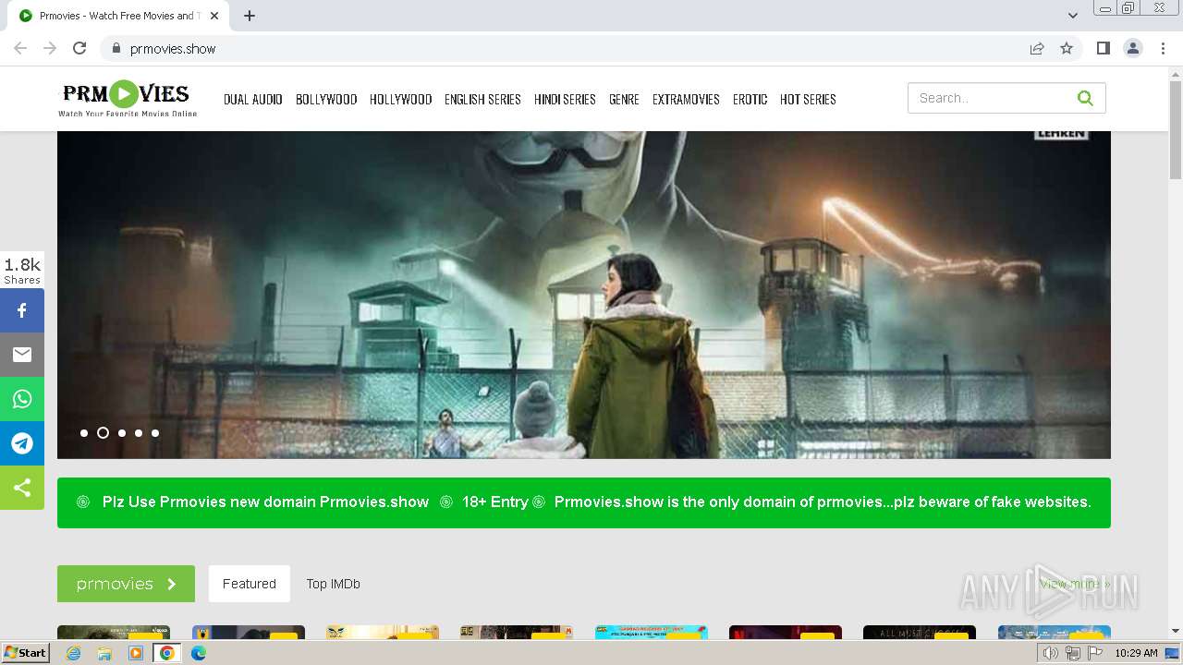Viewport: 1183px width, 665px height.
Task: Select fourth slider dot
Action: coord(139,432)
